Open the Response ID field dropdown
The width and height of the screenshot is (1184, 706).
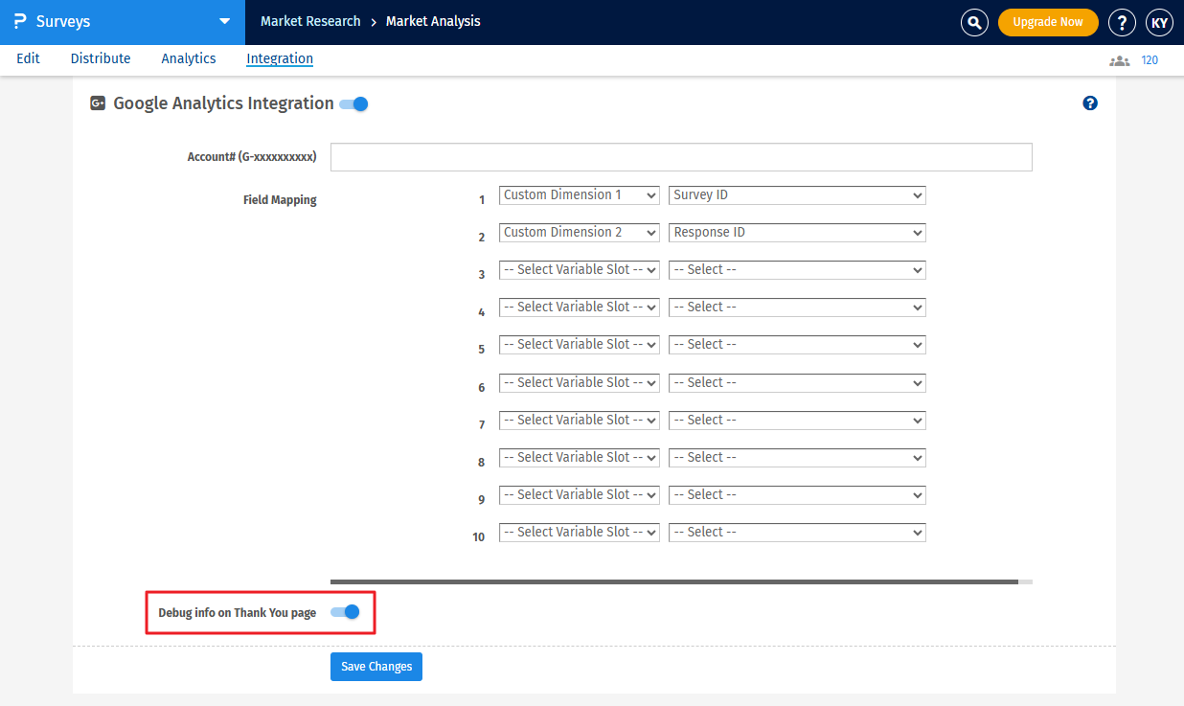[797, 233]
